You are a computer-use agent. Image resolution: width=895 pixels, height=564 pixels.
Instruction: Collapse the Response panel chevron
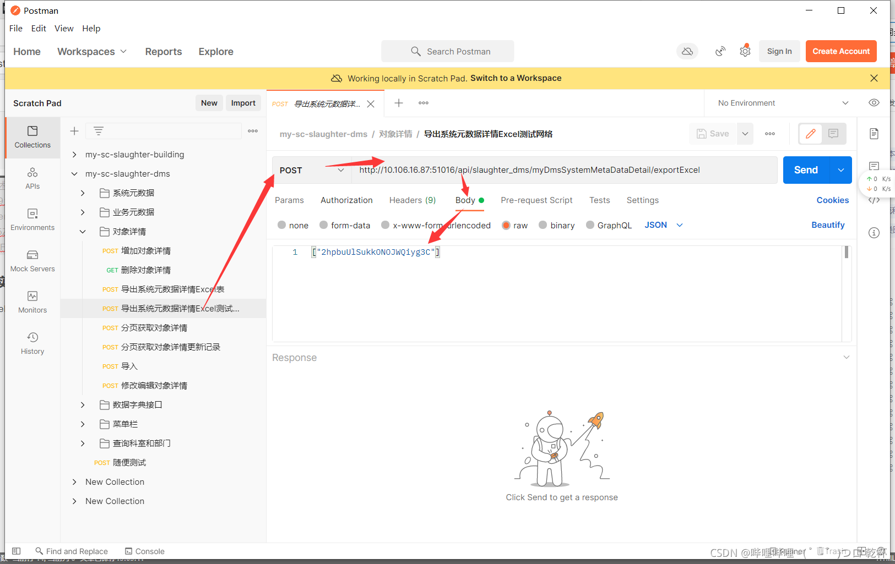point(847,357)
